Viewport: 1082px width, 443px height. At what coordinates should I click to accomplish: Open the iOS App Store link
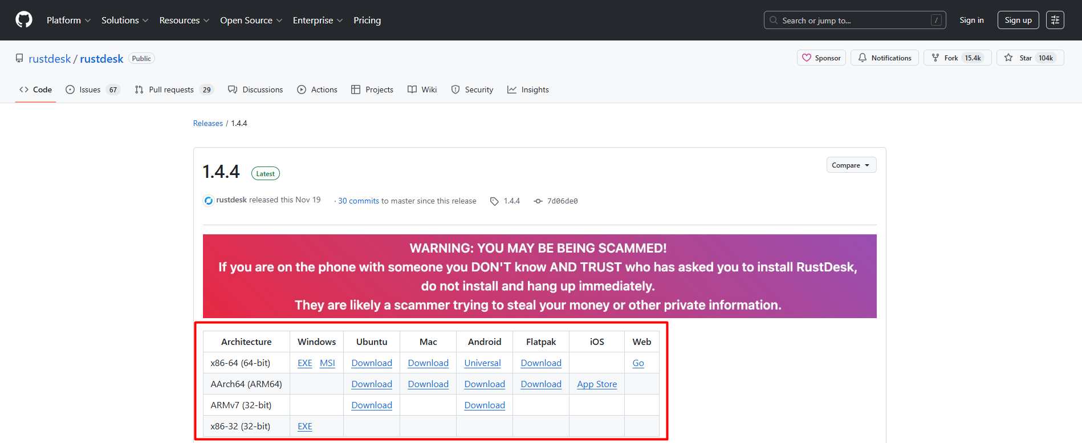(x=596, y=384)
